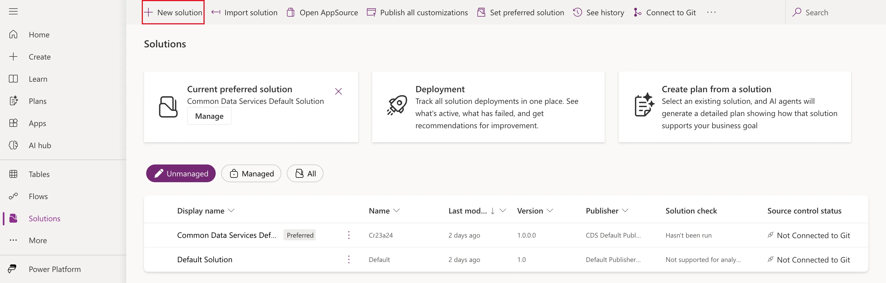Open the Version column dropdown
The width and height of the screenshot is (886, 283).
point(550,210)
